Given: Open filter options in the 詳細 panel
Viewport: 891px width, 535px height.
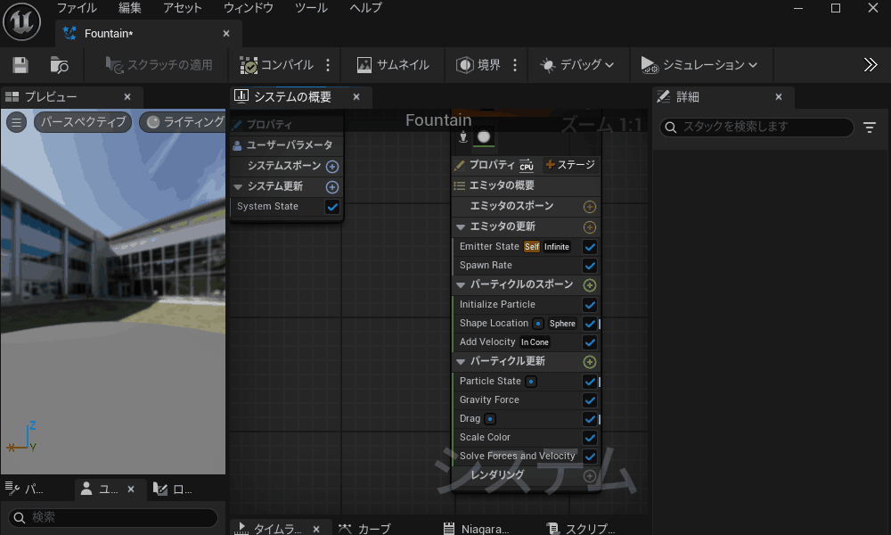Looking at the screenshot, I should tap(870, 128).
